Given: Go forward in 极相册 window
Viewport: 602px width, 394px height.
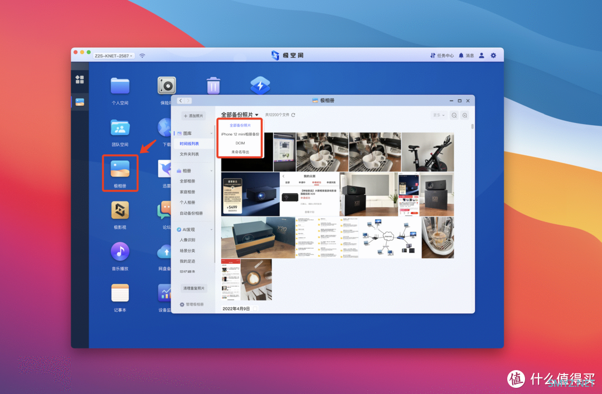Looking at the screenshot, I should pos(188,100).
